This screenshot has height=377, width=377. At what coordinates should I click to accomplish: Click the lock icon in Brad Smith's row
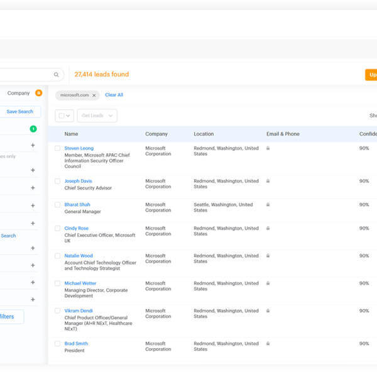tap(268, 343)
